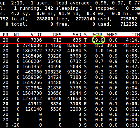Screen dimensions: 140x128
Task: Select the bold running process row 41912
Action: click(x=70, y=104)
